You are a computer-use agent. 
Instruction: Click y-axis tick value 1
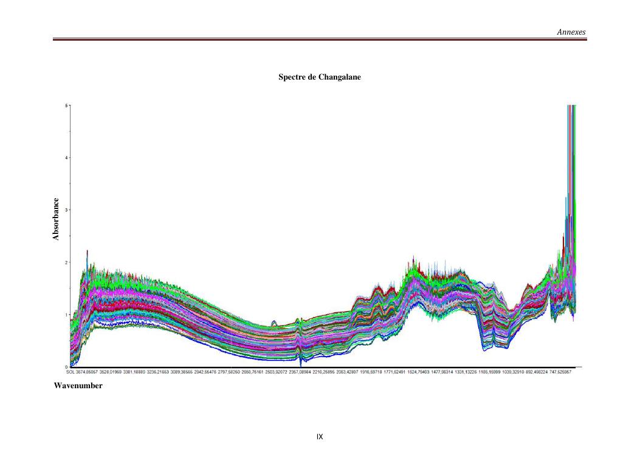[67, 315]
